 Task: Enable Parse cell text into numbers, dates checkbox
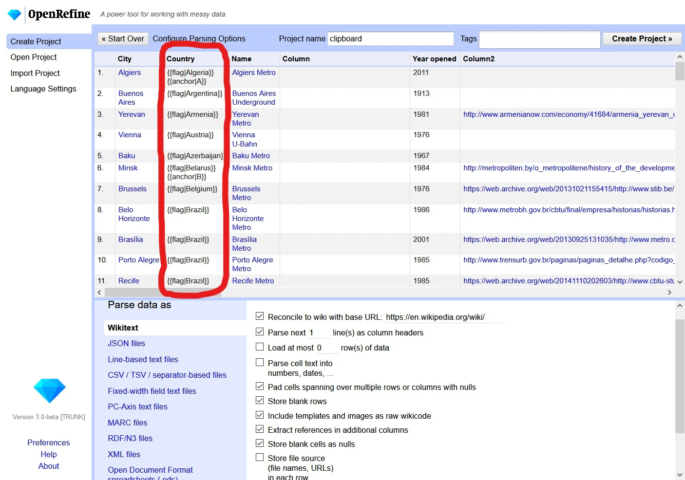point(260,363)
